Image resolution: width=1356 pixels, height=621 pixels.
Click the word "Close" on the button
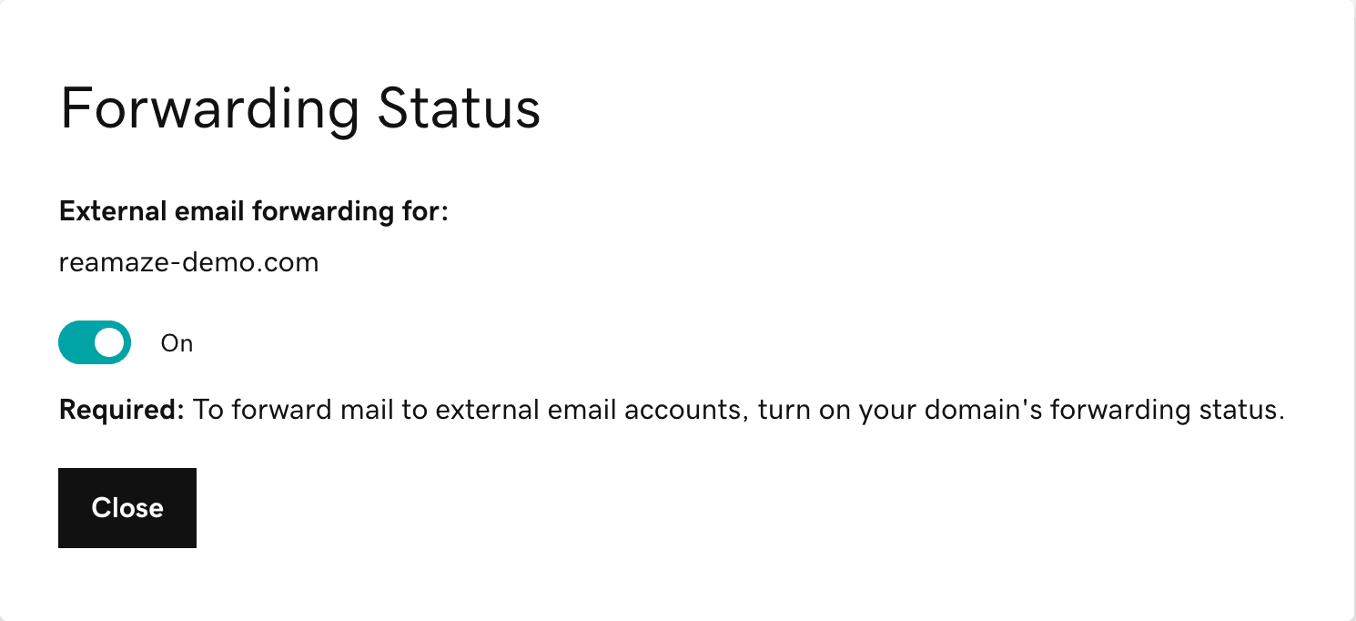(x=127, y=508)
